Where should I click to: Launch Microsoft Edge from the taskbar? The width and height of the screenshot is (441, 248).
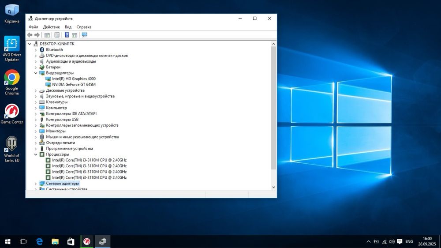pyautogui.click(x=39, y=241)
